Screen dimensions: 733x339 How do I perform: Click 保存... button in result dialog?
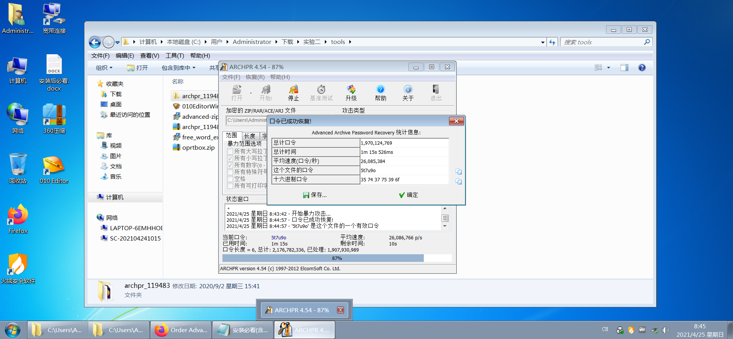tap(315, 195)
